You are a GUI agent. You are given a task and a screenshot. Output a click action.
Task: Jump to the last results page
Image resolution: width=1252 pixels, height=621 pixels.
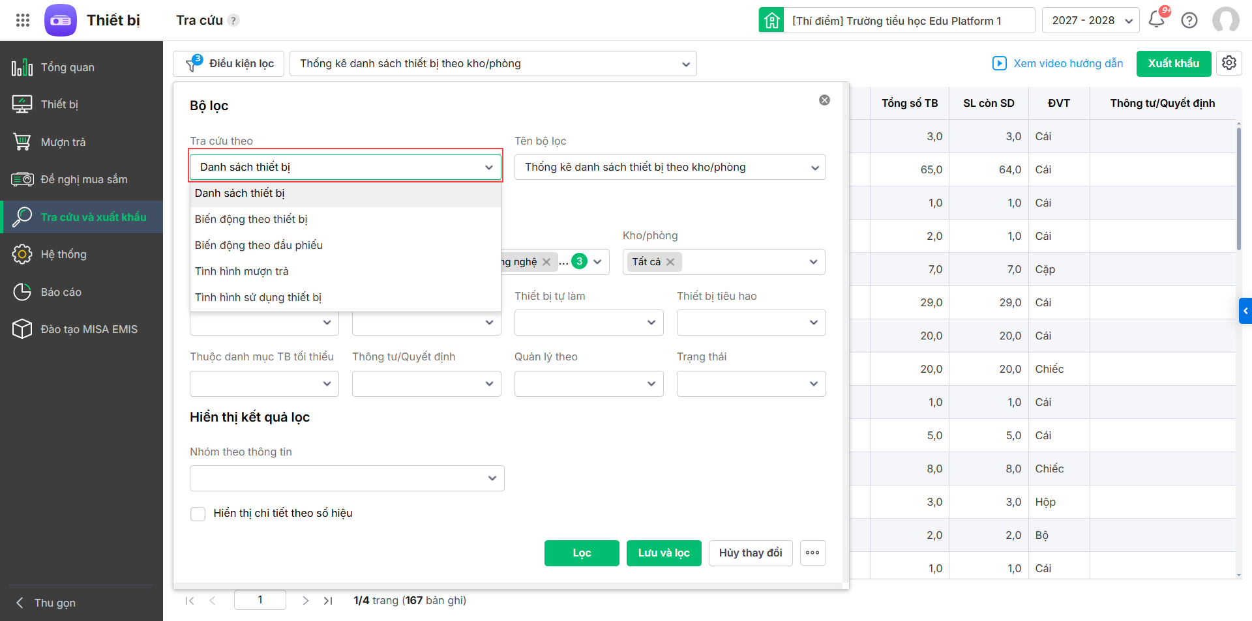click(x=328, y=600)
